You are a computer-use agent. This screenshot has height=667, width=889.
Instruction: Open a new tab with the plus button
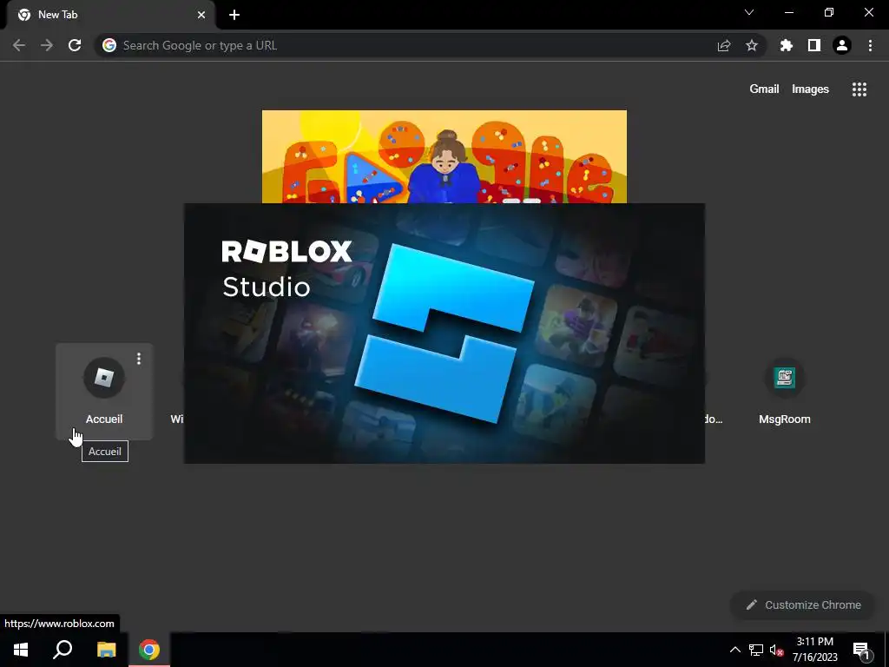tap(234, 15)
